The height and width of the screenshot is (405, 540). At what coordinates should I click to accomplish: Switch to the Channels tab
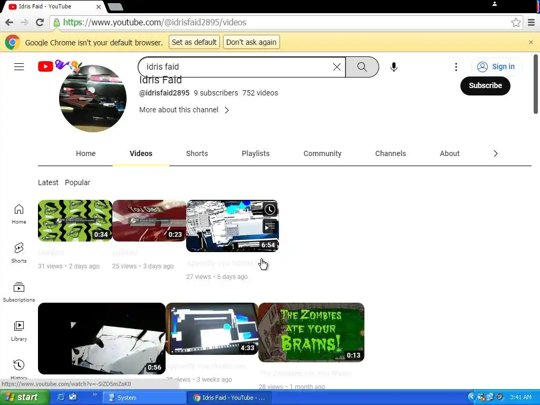coord(390,153)
